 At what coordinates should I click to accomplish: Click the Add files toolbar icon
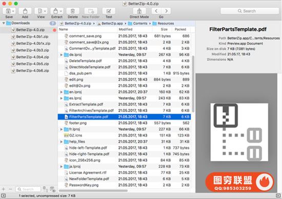(25, 11)
